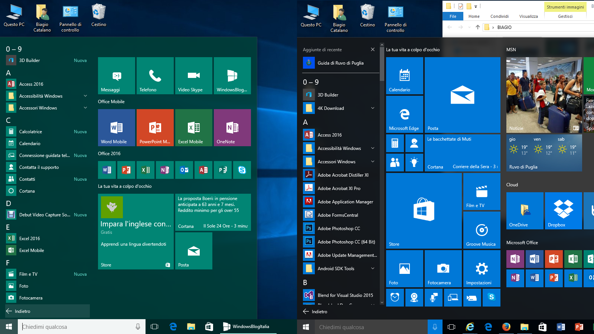Click the small lightbulb tips tile

(x=414, y=163)
